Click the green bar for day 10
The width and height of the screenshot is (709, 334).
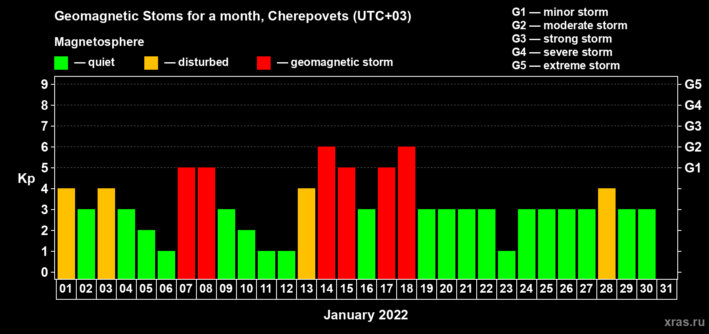tap(246, 254)
